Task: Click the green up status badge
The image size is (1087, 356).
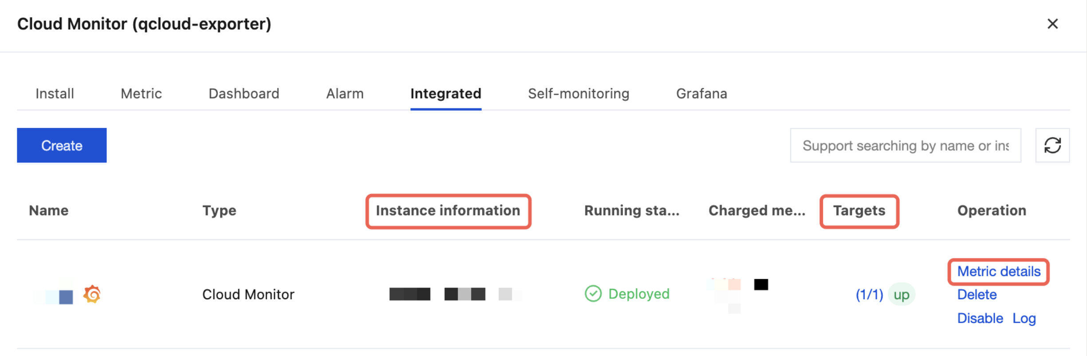Action: click(x=901, y=295)
